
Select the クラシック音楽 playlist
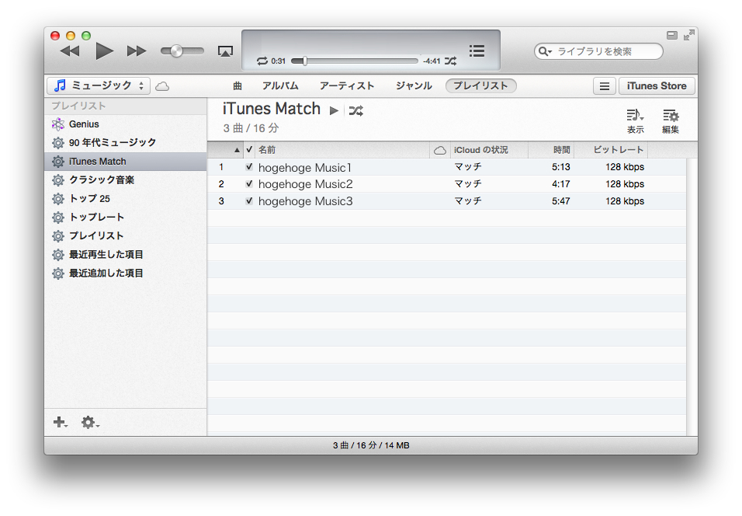coord(126,180)
